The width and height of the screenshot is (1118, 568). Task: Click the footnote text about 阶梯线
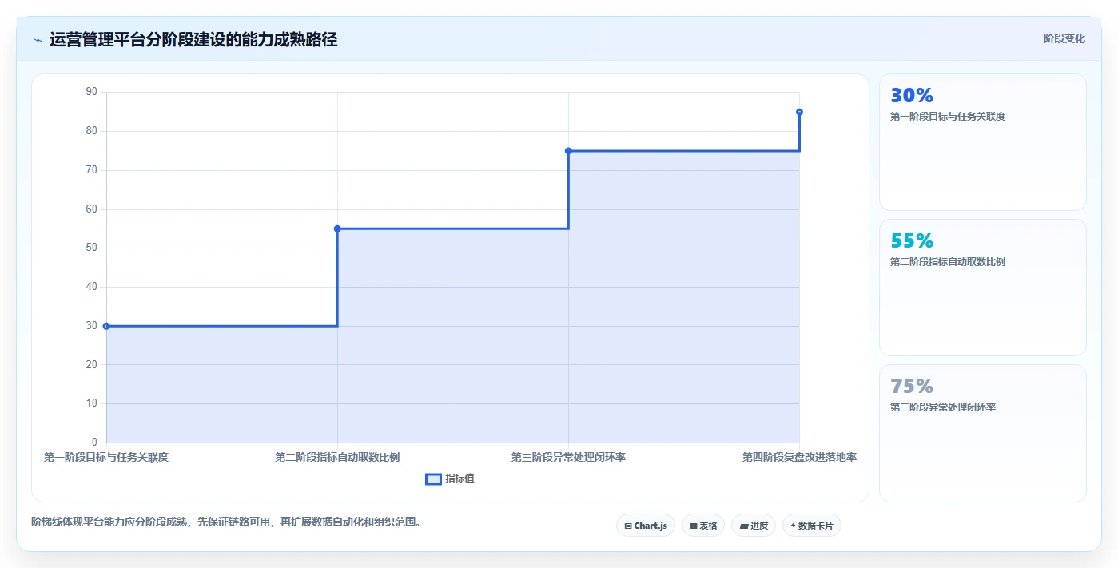226,522
